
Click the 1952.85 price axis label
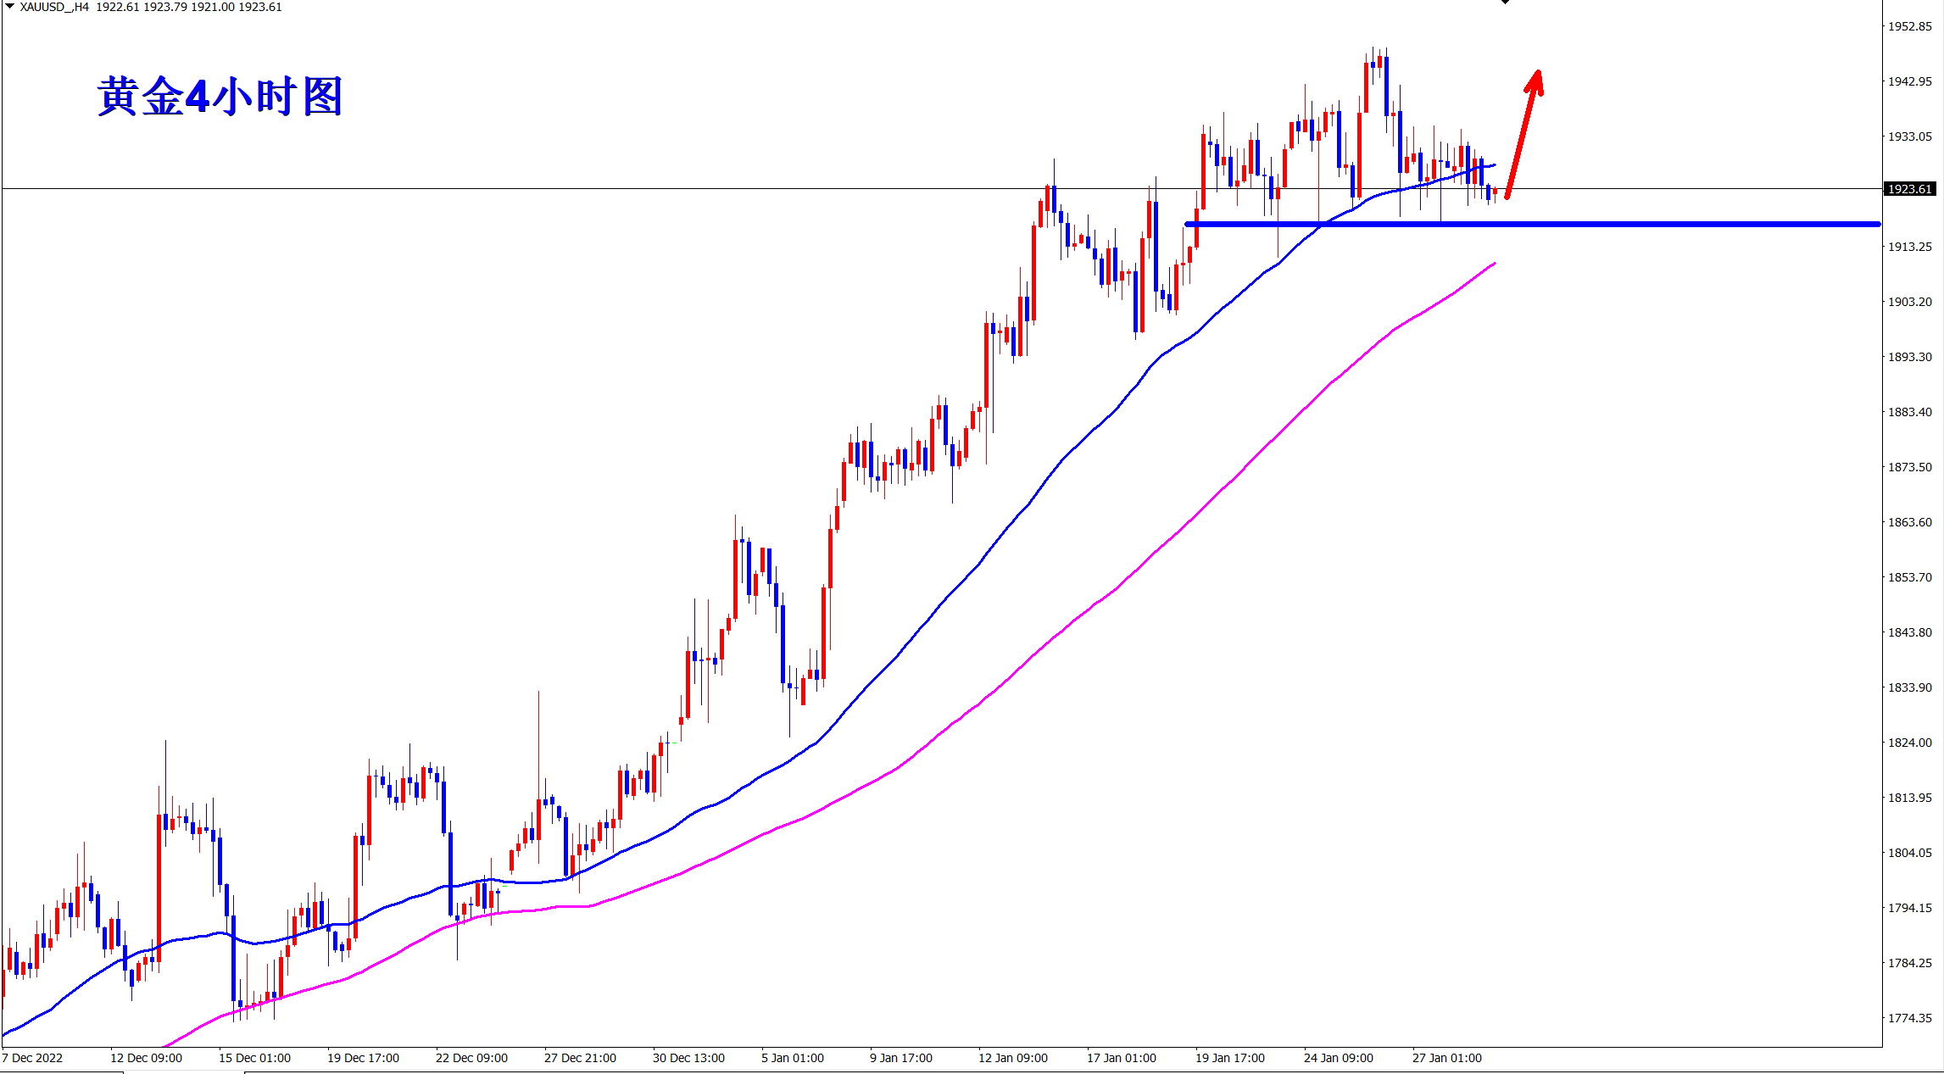click(x=1909, y=26)
